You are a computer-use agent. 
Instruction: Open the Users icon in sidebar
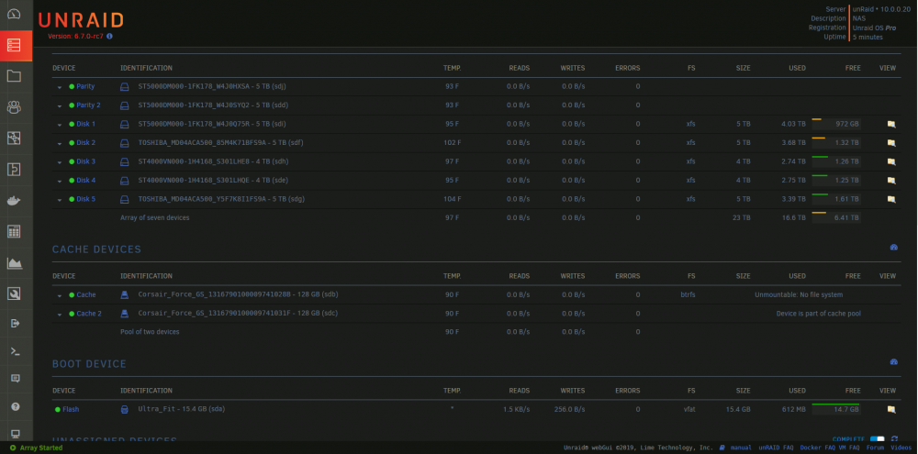coord(14,107)
